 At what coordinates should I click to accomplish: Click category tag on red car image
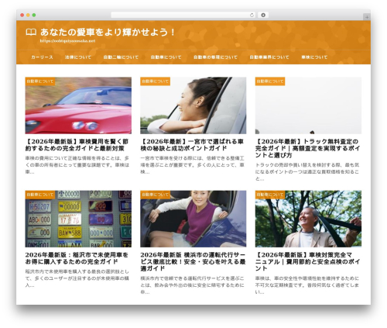[x=40, y=81]
